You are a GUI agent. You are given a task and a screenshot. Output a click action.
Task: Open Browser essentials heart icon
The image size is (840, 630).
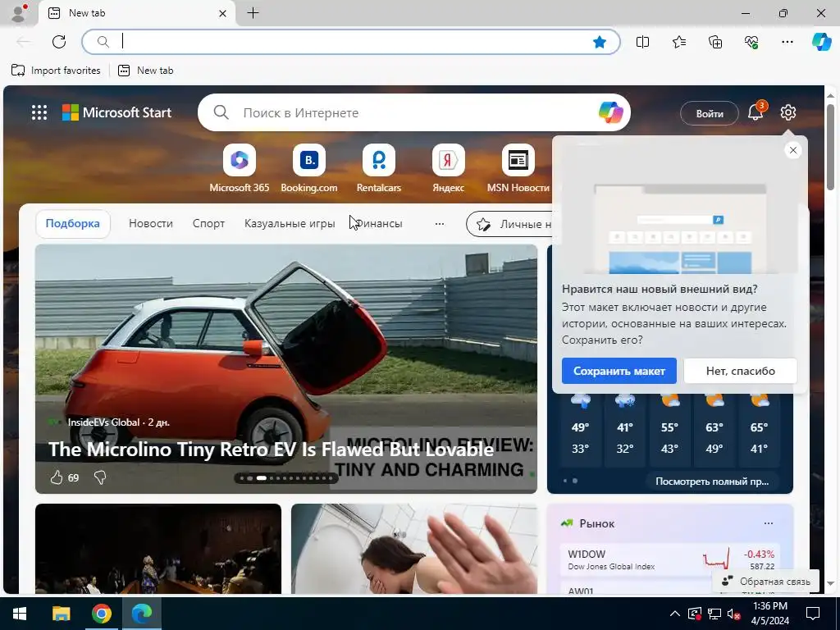(x=751, y=42)
